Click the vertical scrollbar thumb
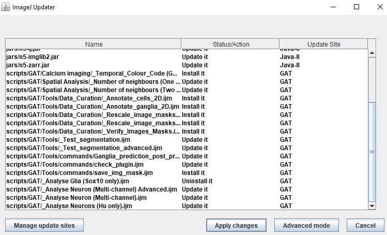Viewport: 387px width, 235px height. point(371,151)
